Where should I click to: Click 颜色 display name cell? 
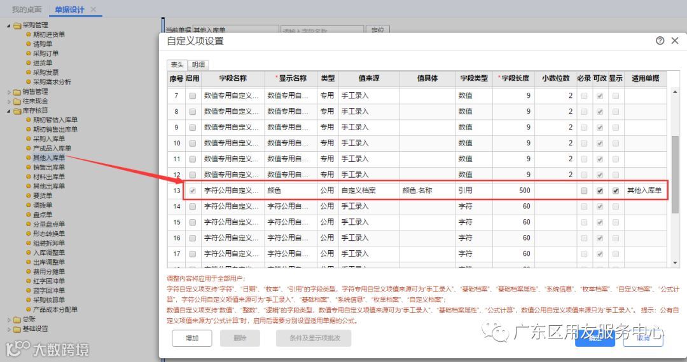pyautogui.click(x=291, y=191)
